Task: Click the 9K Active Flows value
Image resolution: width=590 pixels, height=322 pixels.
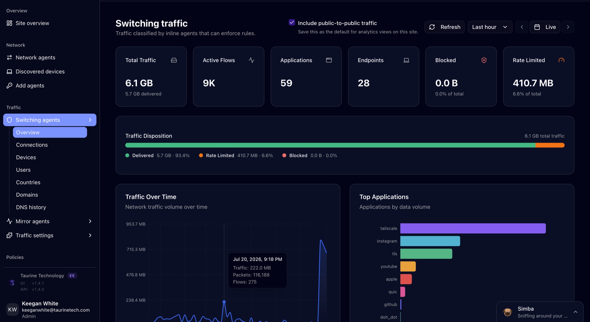Action: coord(209,83)
